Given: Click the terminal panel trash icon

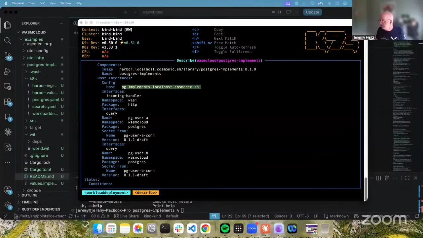Looking at the screenshot, I should point(387,178).
